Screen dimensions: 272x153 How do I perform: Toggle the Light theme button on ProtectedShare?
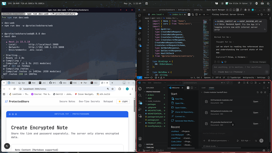(123, 101)
